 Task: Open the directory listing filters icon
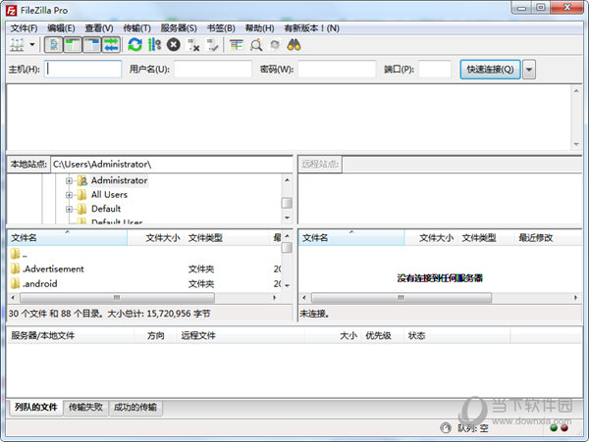coord(236,45)
